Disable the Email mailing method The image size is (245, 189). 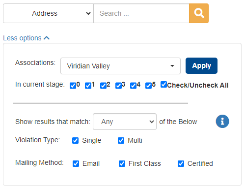pos(76,163)
